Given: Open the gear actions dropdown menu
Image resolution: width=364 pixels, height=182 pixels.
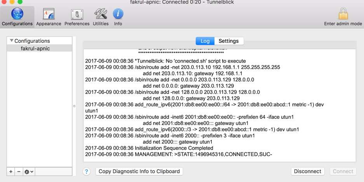Looking at the screenshot, I should 29,171.
